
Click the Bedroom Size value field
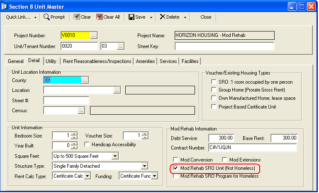62,135
